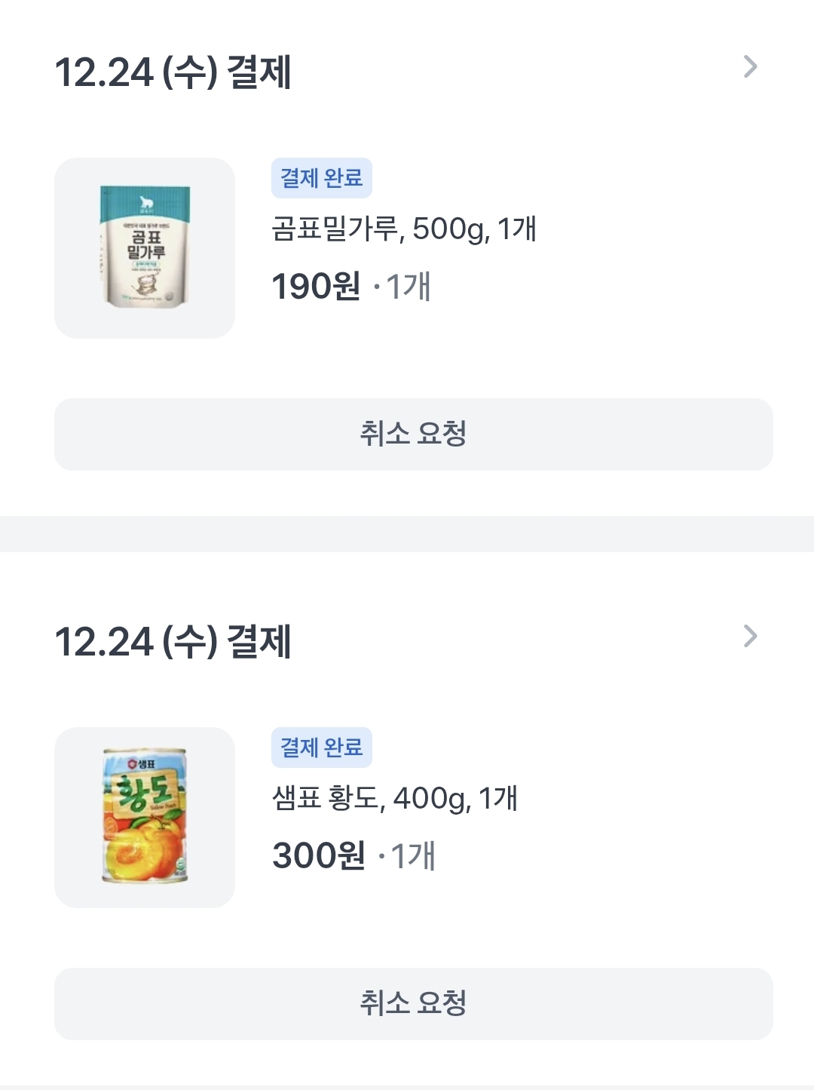The height and width of the screenshot is (1090, 814).
Task: Click the 1개 quantity beside 190원
Action: tap(408, 287)
